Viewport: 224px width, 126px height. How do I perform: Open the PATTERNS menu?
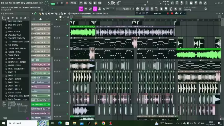coord(17,3)
